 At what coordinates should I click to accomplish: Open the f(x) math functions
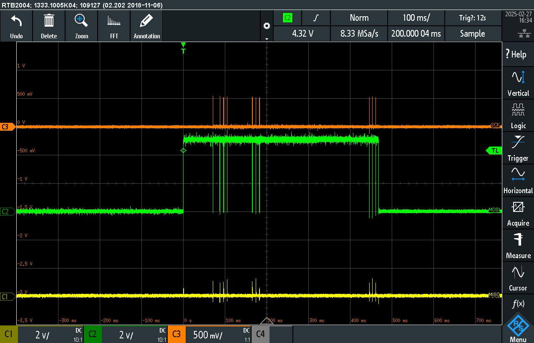coord(518,304)
